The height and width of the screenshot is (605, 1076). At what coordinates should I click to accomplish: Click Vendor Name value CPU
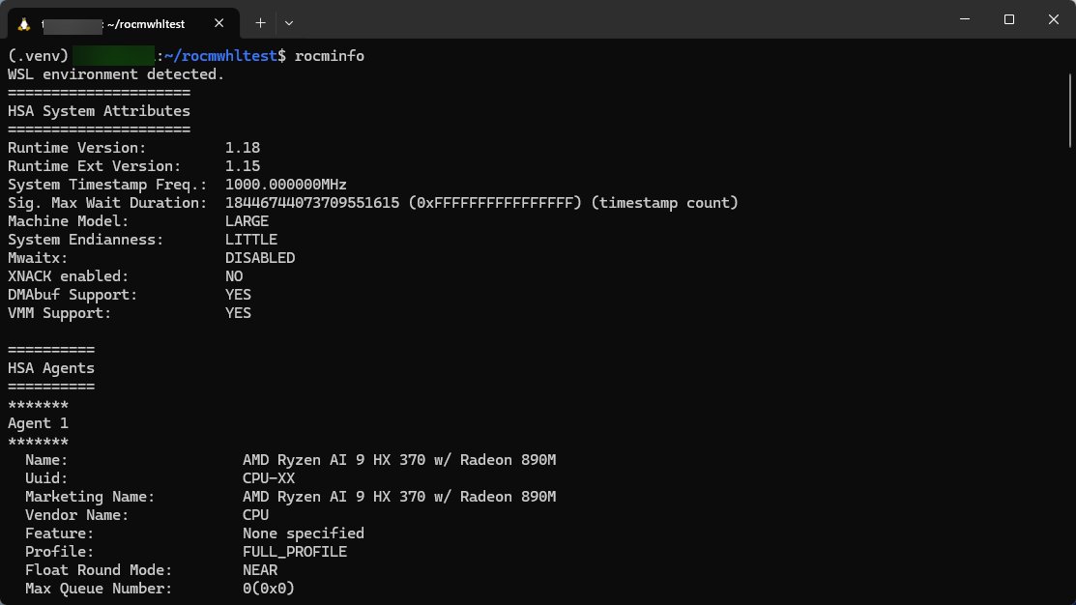point(256,515)
